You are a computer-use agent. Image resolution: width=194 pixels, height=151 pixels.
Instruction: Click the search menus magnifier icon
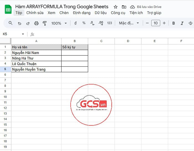(11, 23)
